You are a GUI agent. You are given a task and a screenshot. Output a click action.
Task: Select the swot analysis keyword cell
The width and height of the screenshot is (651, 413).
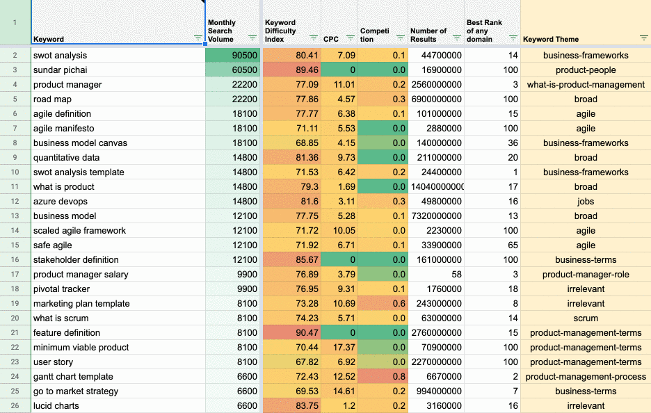(118, 55)
